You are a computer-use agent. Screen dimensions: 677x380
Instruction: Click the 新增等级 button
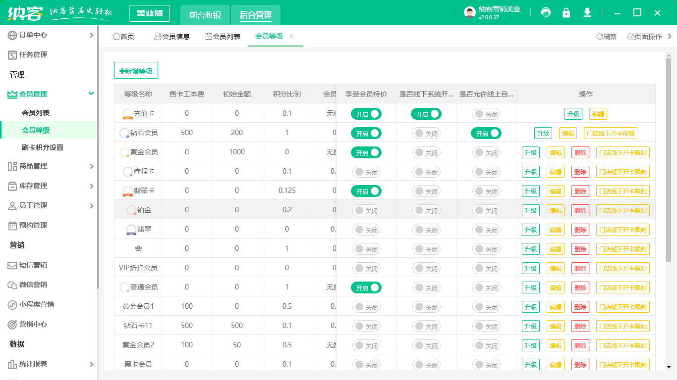[x=136, y=70]
